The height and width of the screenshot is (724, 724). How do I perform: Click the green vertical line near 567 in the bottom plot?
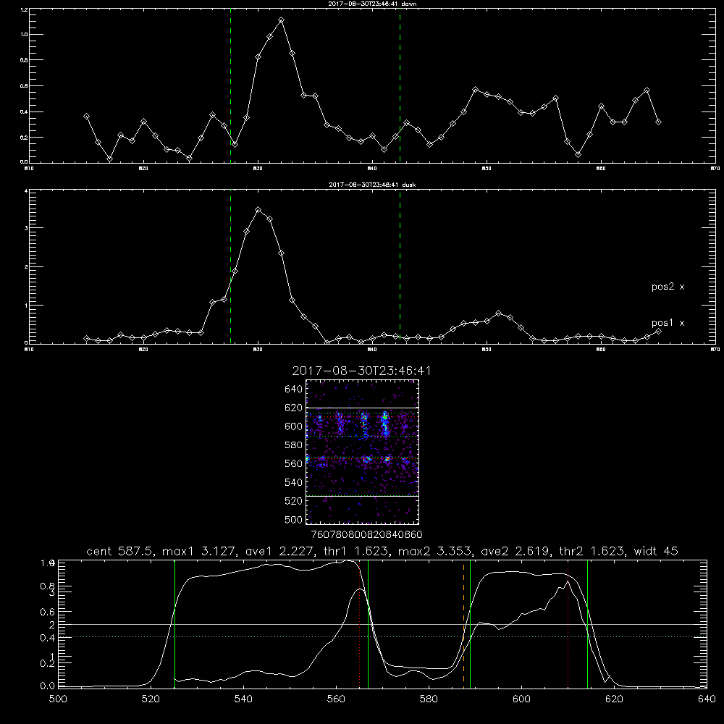[x=368, y=624]
